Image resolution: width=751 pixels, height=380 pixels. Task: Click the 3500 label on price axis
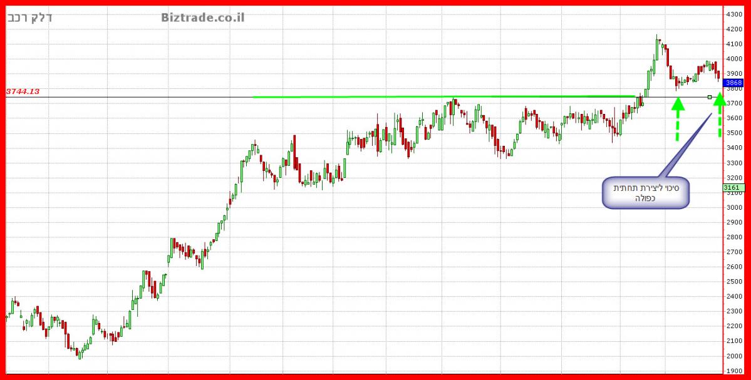tap(733, 133)
